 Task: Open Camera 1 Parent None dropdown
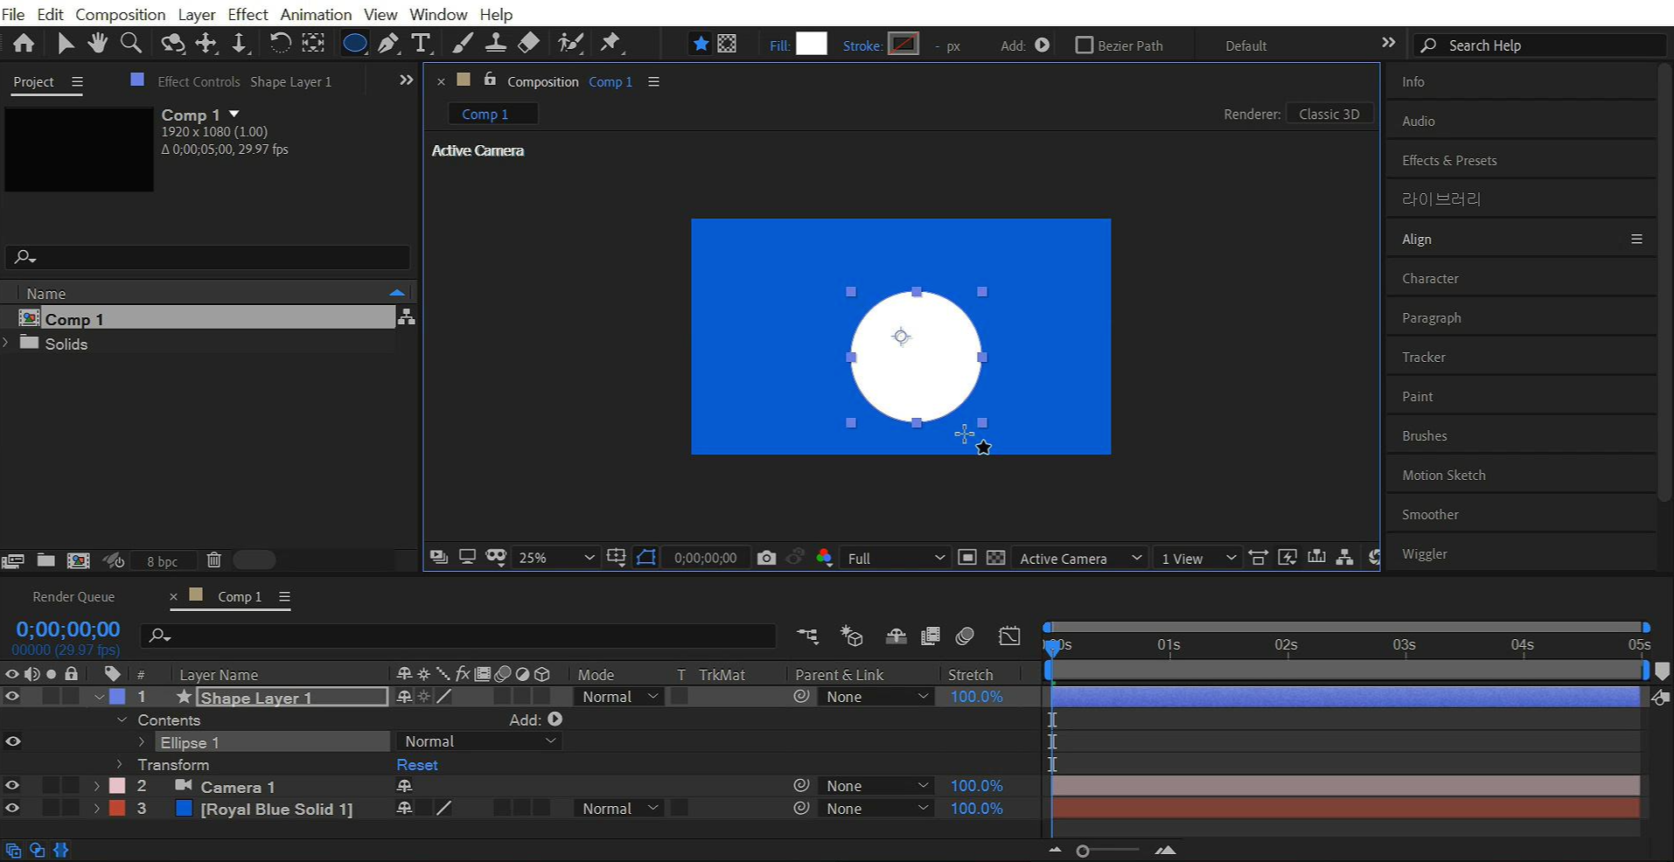coord(875,786)
